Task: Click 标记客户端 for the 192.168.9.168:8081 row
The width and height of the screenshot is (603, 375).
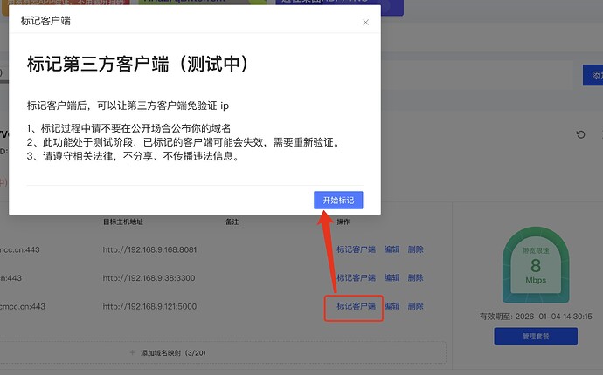Action: tap(356, 249)
